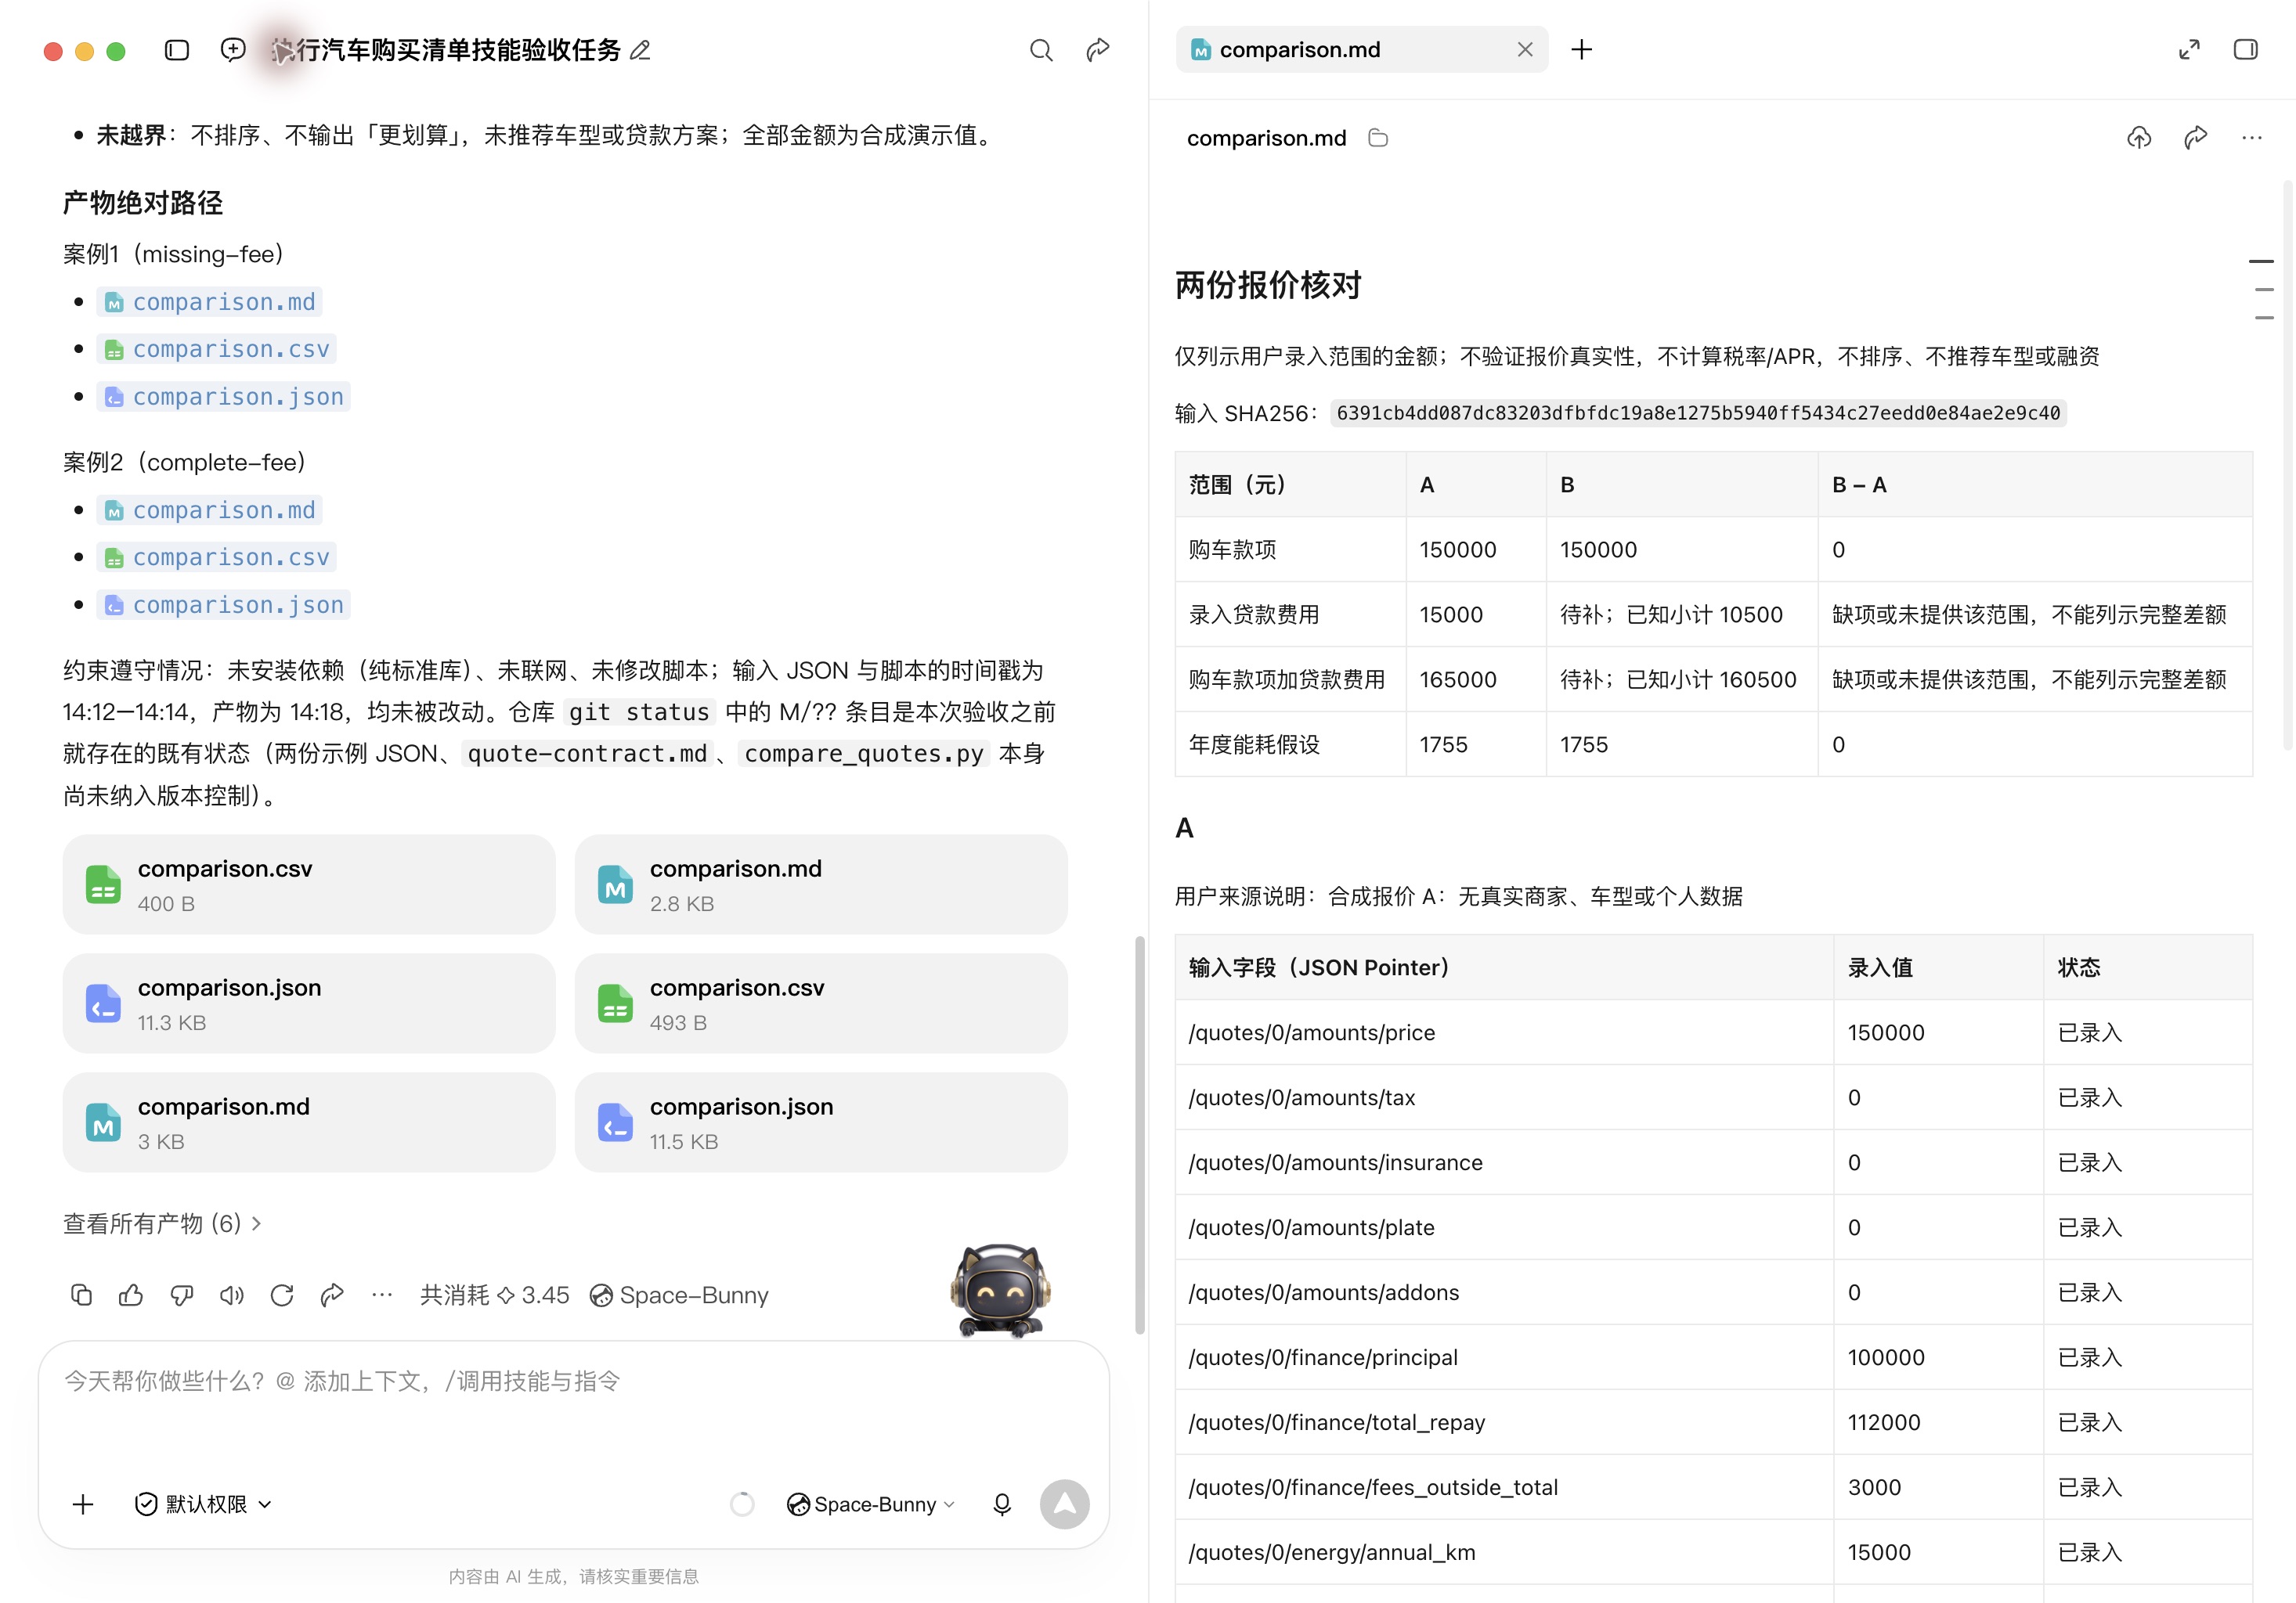The height and width of the screenshot is (1603, 2296).
Task: Expand the preview panel to fullscreen
Action: [x=2190, y=50]
